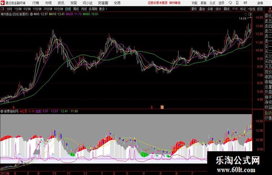Click the 自选 add-to-watchlist button
This screenshot has height=175, width=272.
[252, 9]
